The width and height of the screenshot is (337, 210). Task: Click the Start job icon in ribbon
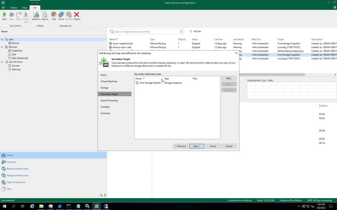pos(4,16)
